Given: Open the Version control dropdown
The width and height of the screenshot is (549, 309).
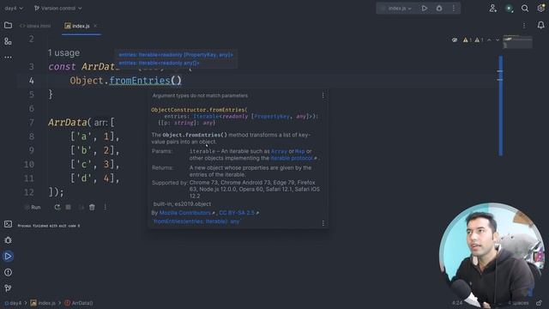Looking at the screenshot, I should coord(57,8).
